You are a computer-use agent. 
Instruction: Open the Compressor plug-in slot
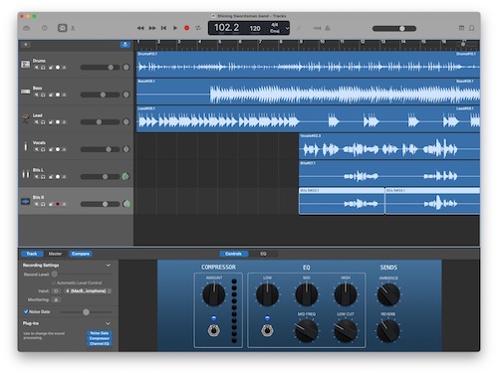pyautogui.click(x=100, y=338)
